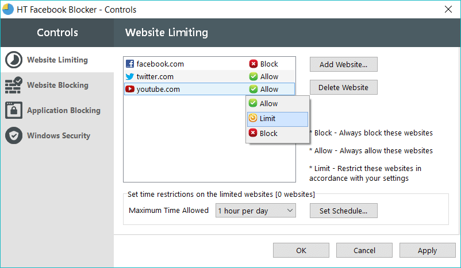Click the Windows Security shield icon

pyautogui.click(x=14, y=135)
